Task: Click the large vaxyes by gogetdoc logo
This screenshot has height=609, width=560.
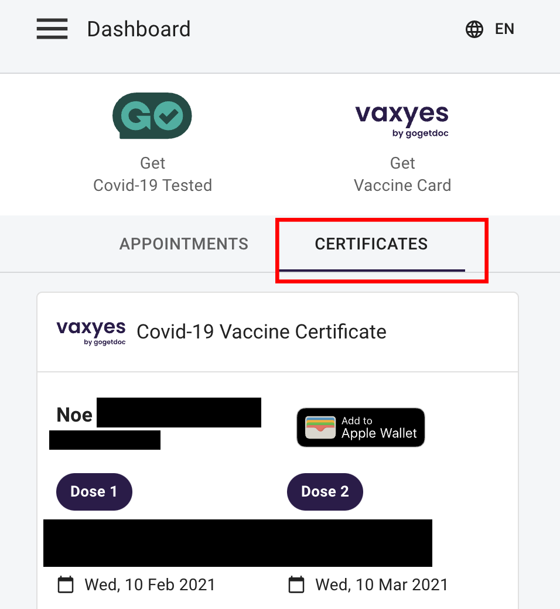Action: [x=402, y=121]
